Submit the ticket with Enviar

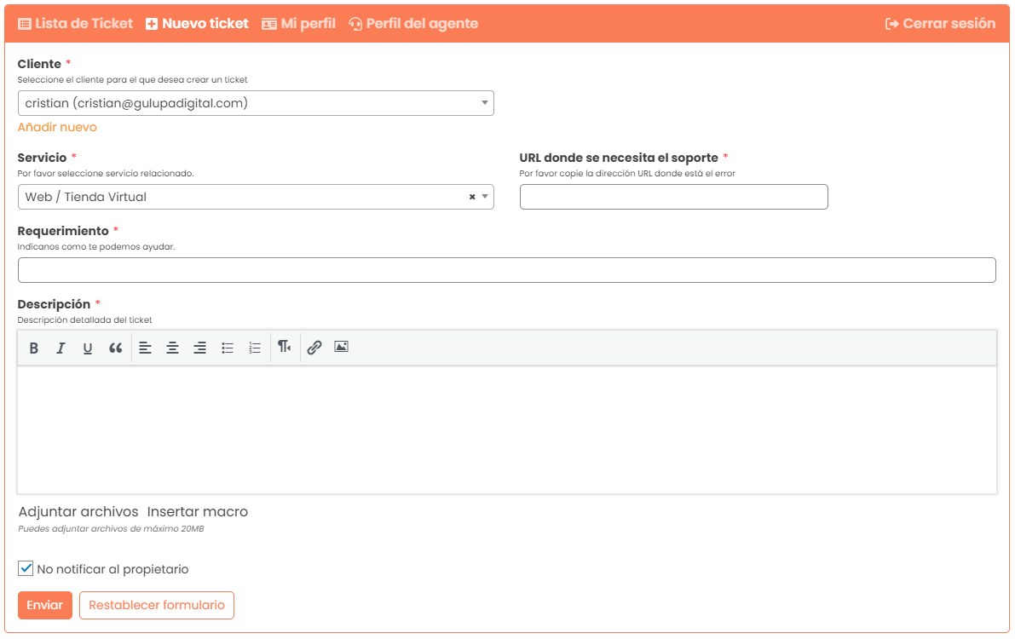pos(44,605)
